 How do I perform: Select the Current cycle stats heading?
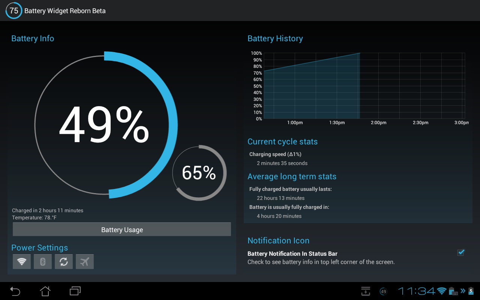coord(282,142)
